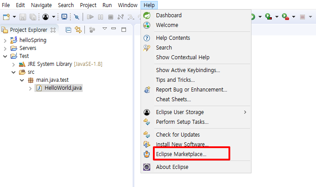Open the Edit menu

[x=20, y=5]
